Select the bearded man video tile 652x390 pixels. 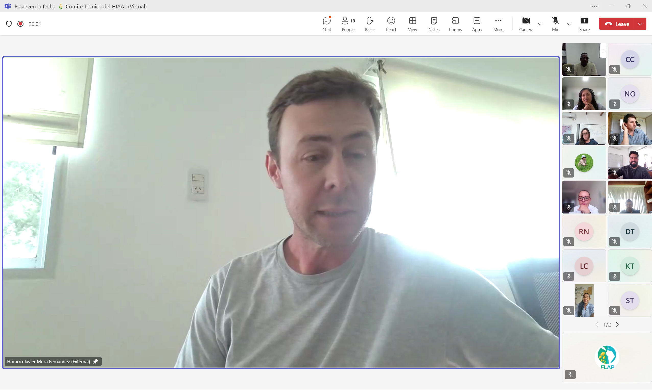point(630,163)
